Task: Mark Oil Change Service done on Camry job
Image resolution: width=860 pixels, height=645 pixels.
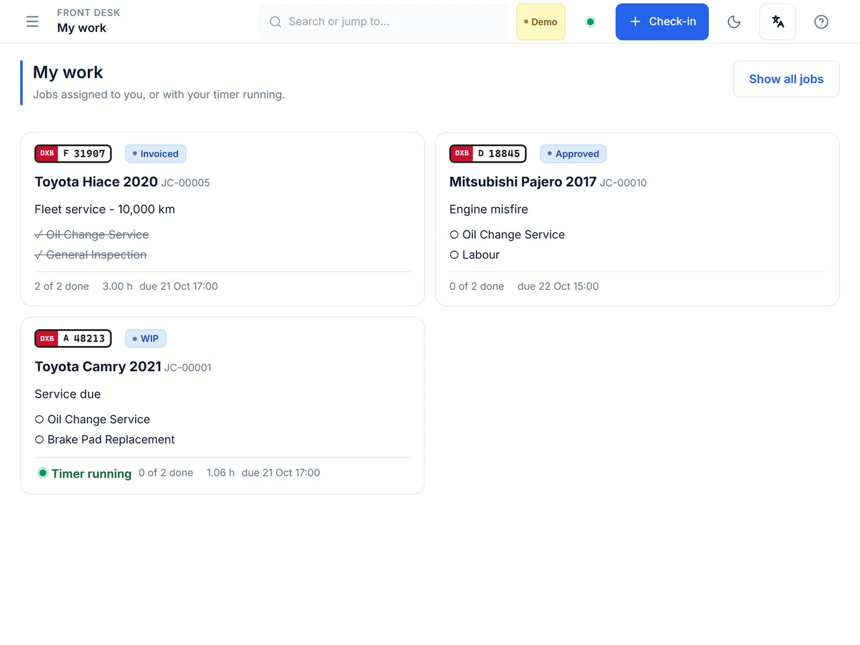Action: coord(92,419)
